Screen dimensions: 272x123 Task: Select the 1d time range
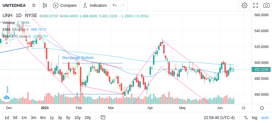7,118
